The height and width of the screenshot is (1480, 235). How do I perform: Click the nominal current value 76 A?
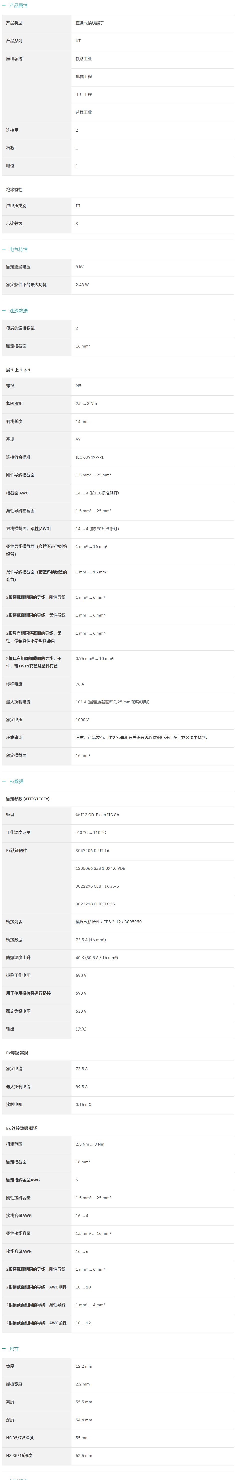coord(80,684)
